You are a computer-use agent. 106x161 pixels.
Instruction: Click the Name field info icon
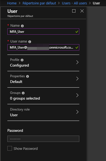coord(22,26)
